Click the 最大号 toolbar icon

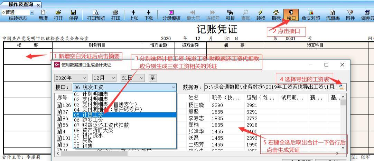pos(193,12)
